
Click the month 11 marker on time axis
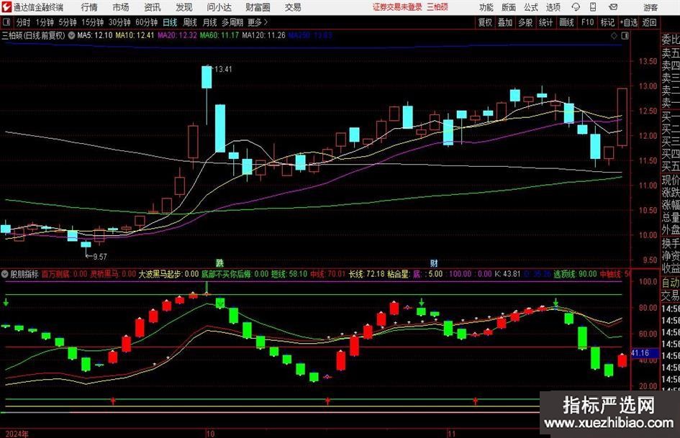point(452,434)
